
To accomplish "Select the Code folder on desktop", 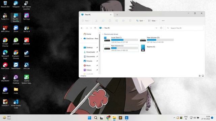I will (16, 90).
